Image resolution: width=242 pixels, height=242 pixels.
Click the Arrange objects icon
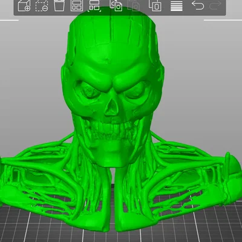(77, 5)
